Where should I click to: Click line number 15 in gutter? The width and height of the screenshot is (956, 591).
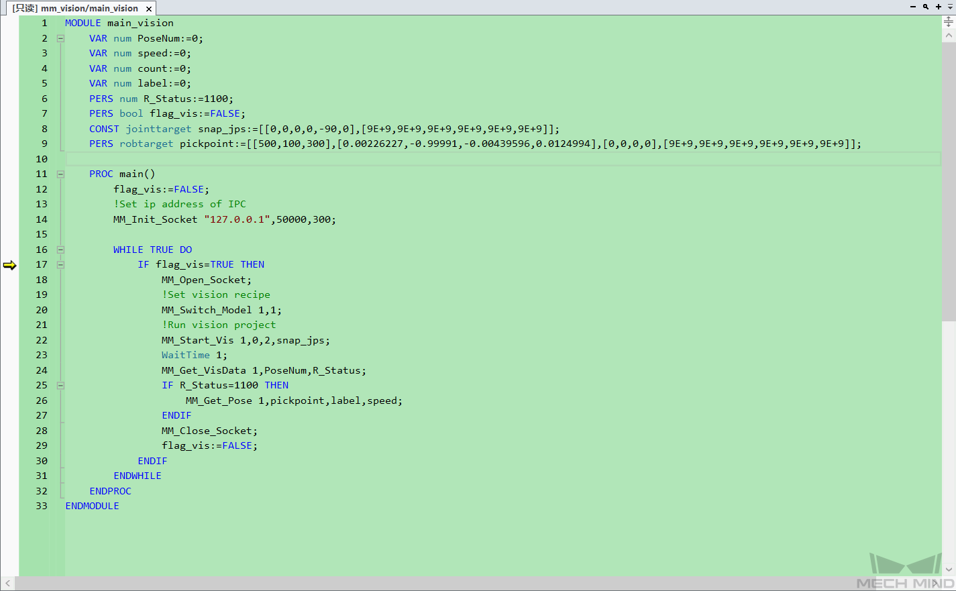coord(42,234)
